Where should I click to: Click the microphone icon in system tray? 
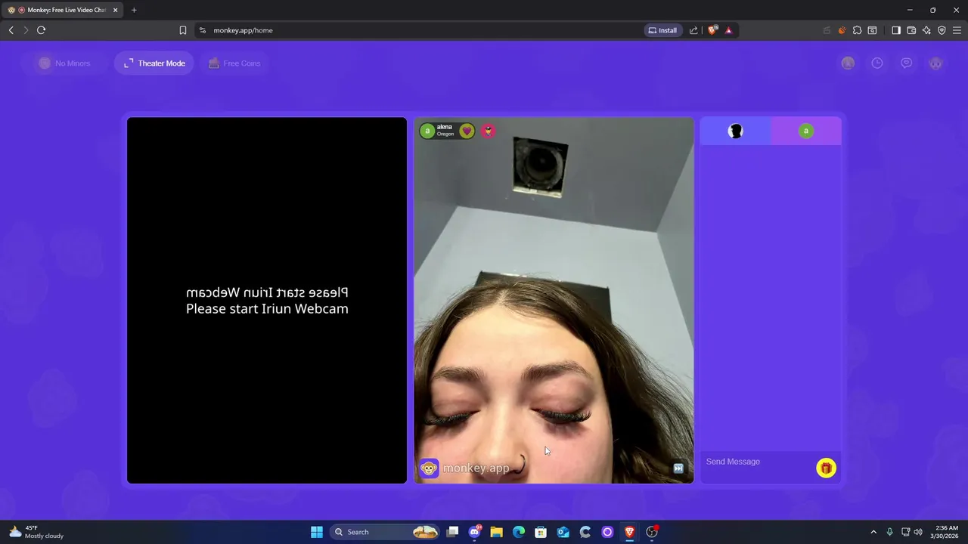[890, 532]
